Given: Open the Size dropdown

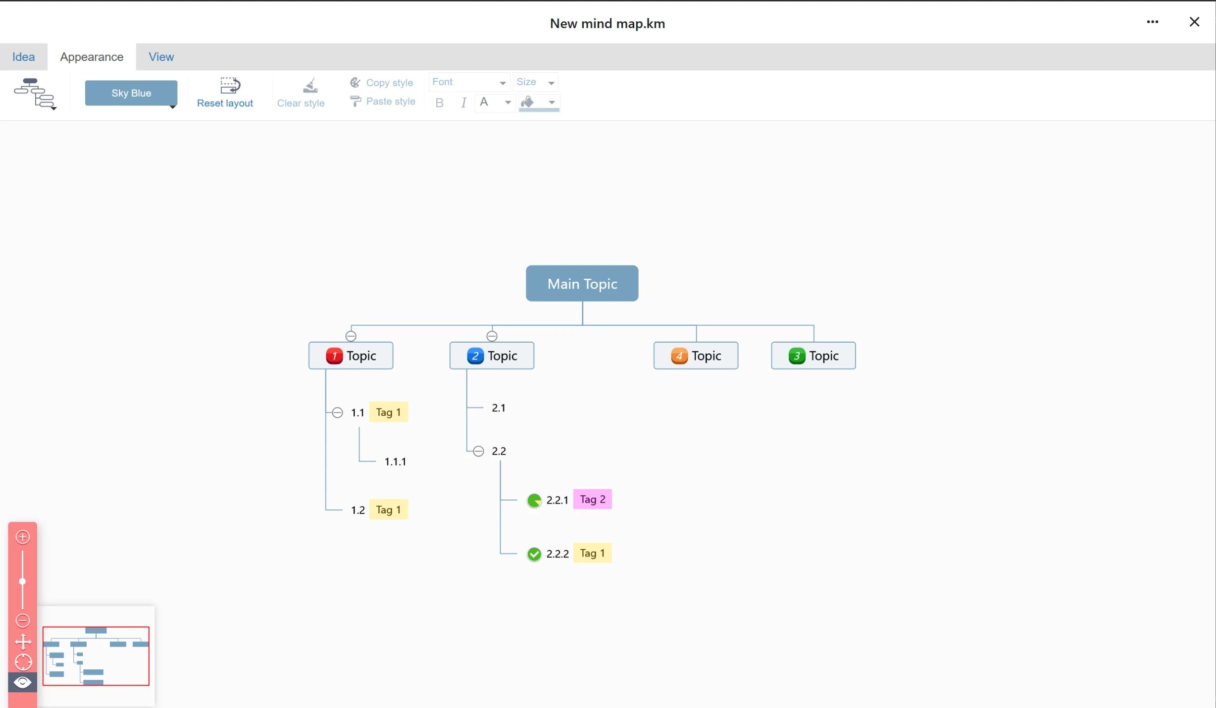Looking at the screenshot, I should click(x=536, y=82).
